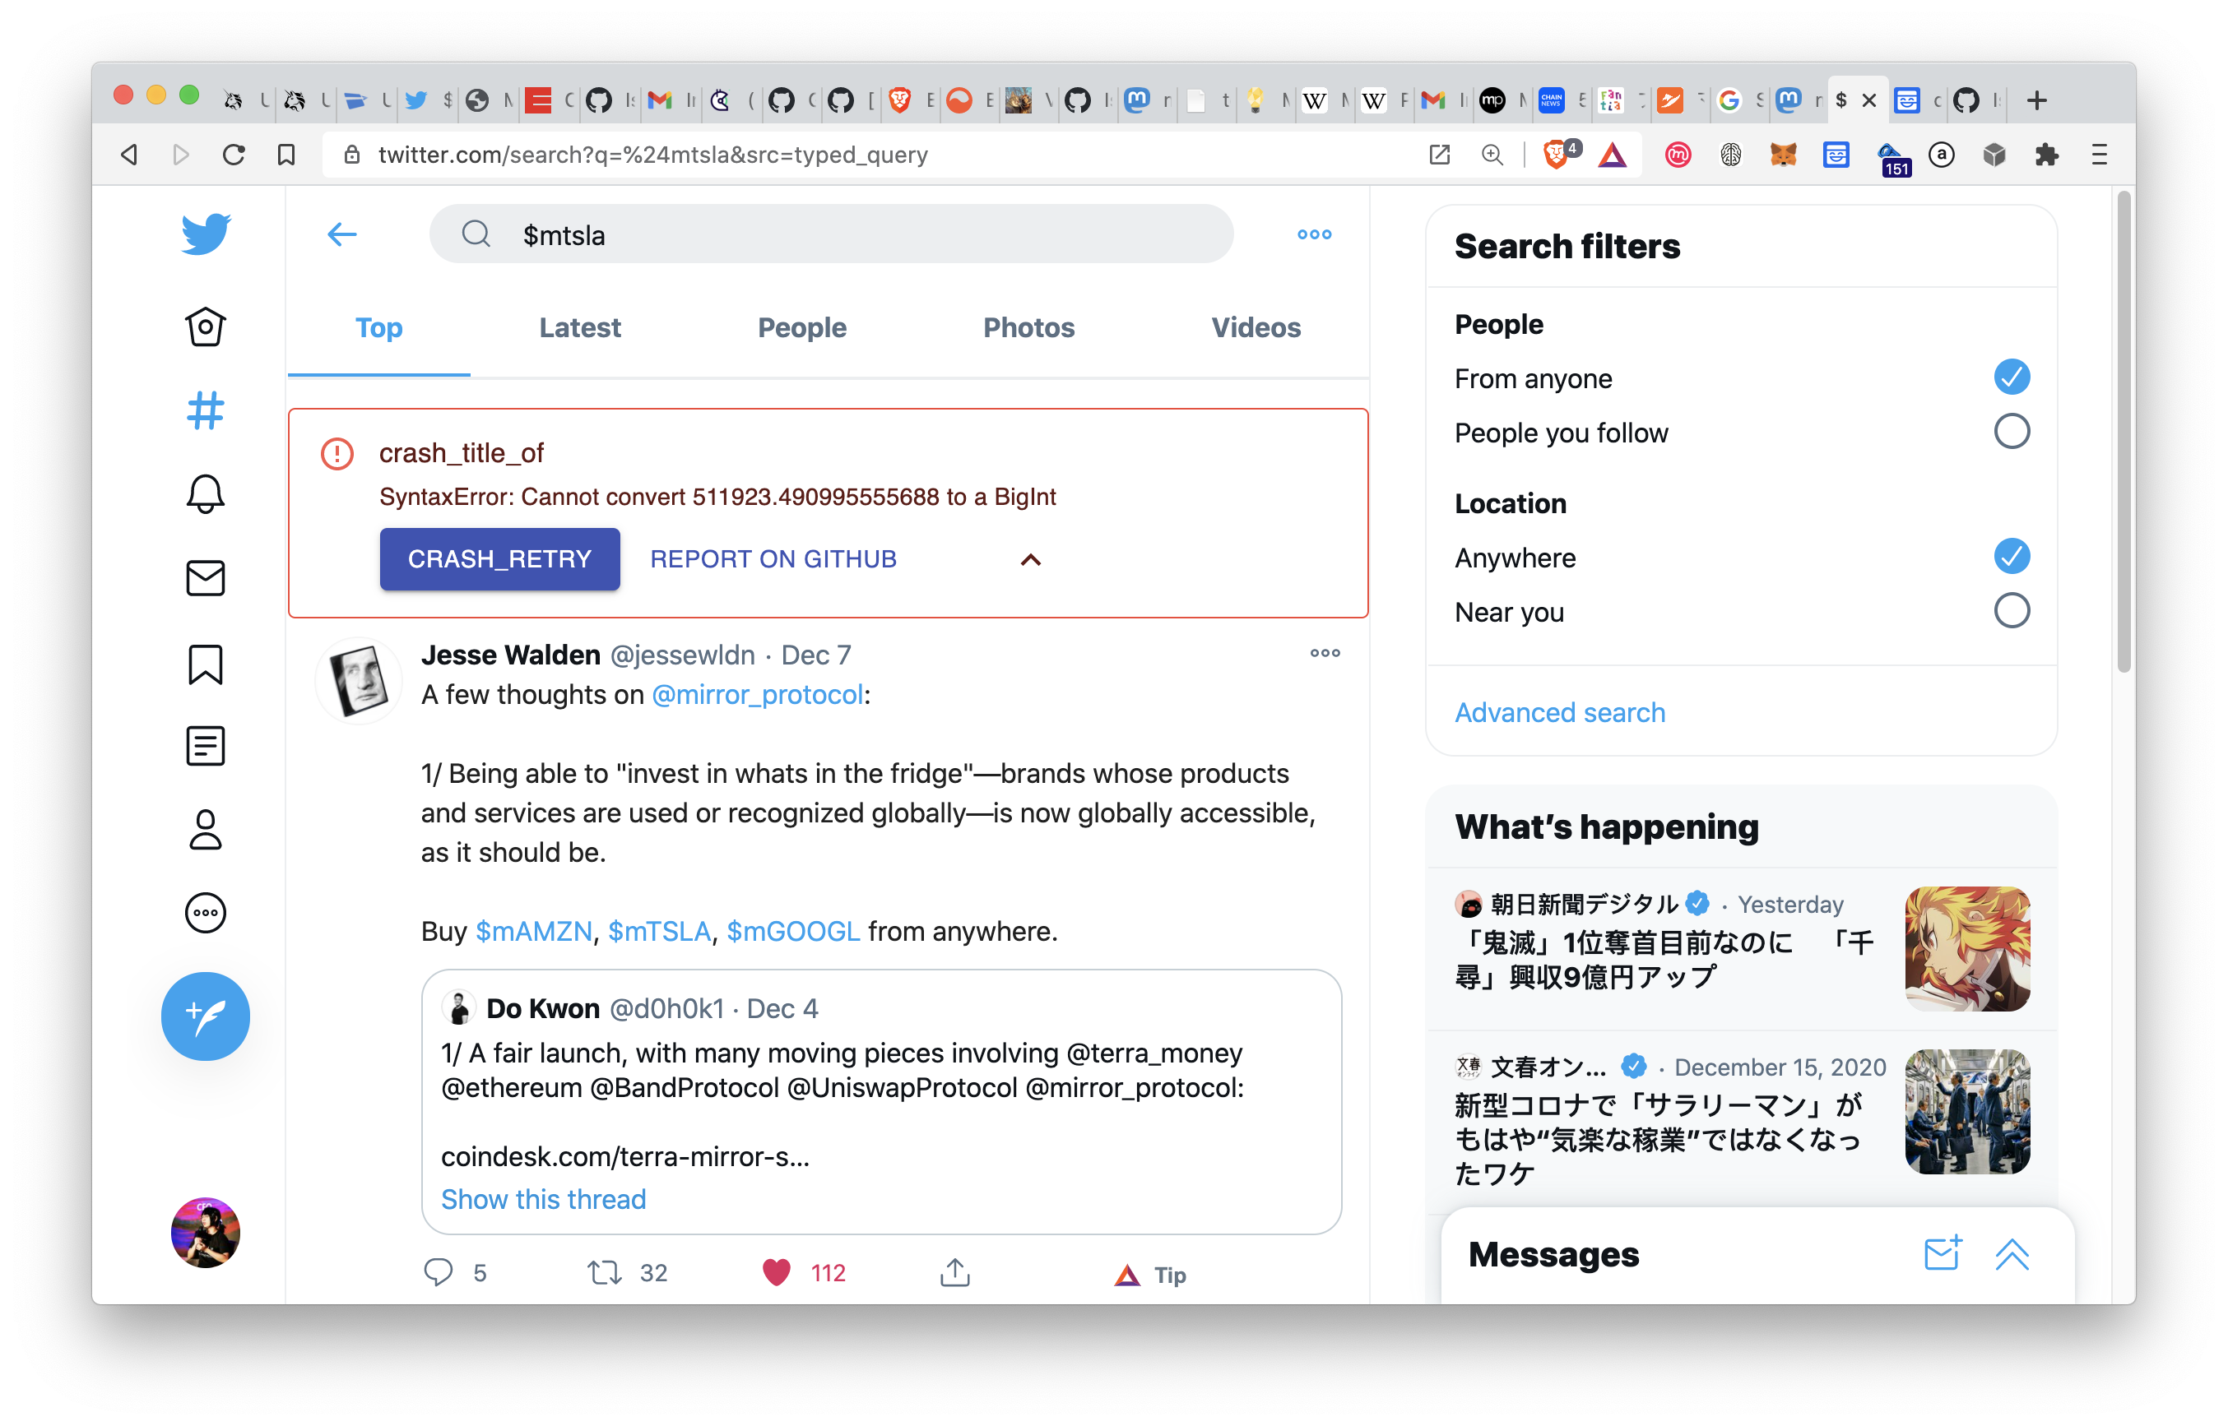Open the Advanced search link
Screen dimensions: 2228x1426
[x=1559, y=712]
